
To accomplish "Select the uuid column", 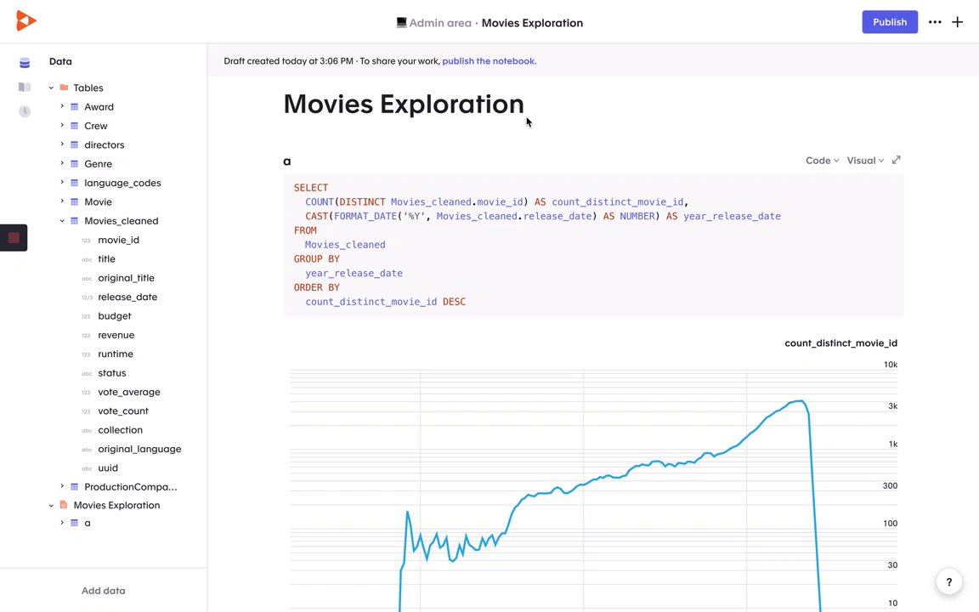I will pyautogui.click(x=108, y=467).
